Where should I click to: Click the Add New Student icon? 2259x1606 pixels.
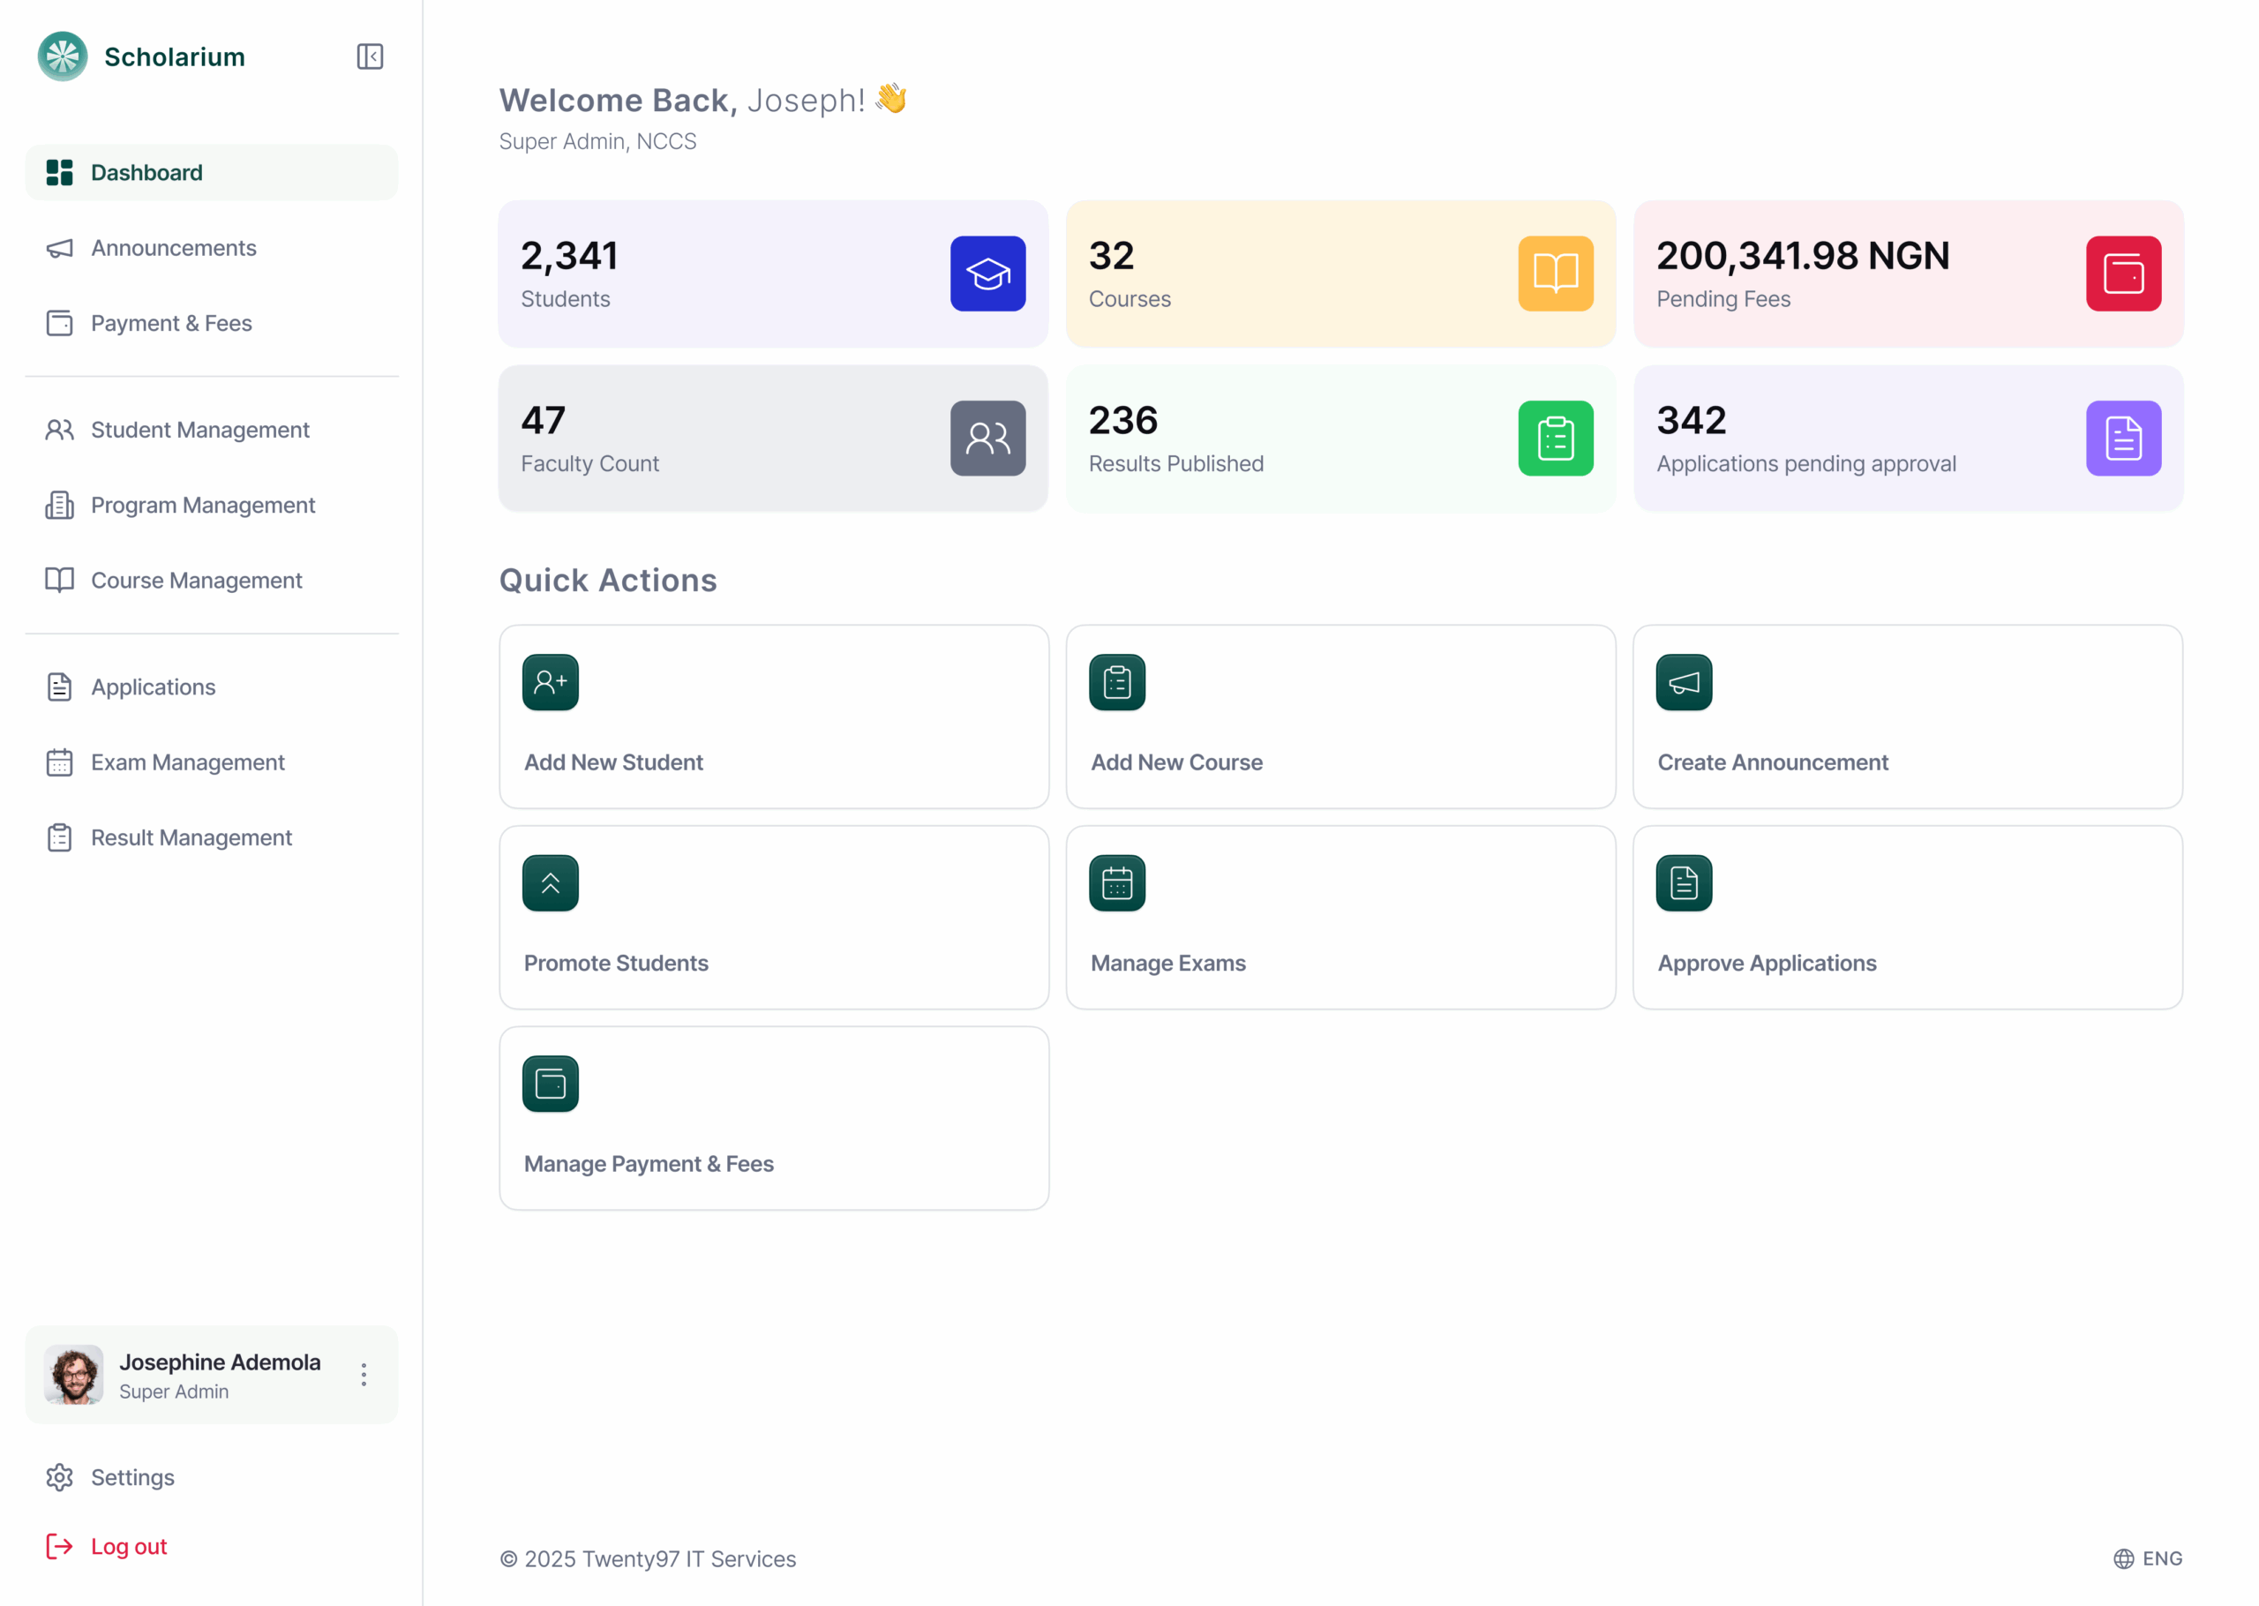coord(550,682)
